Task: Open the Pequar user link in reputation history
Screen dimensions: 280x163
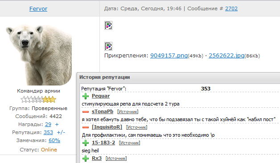Action: point(101,96)
